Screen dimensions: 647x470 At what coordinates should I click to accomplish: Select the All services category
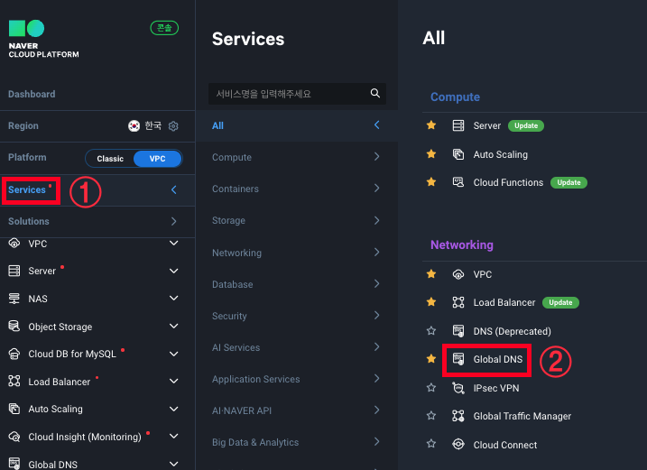(x=297, y=125)
